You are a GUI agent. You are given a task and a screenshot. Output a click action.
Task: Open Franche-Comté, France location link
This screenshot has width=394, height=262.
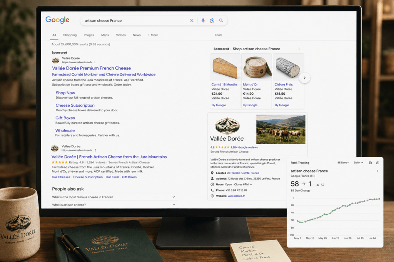245,173
